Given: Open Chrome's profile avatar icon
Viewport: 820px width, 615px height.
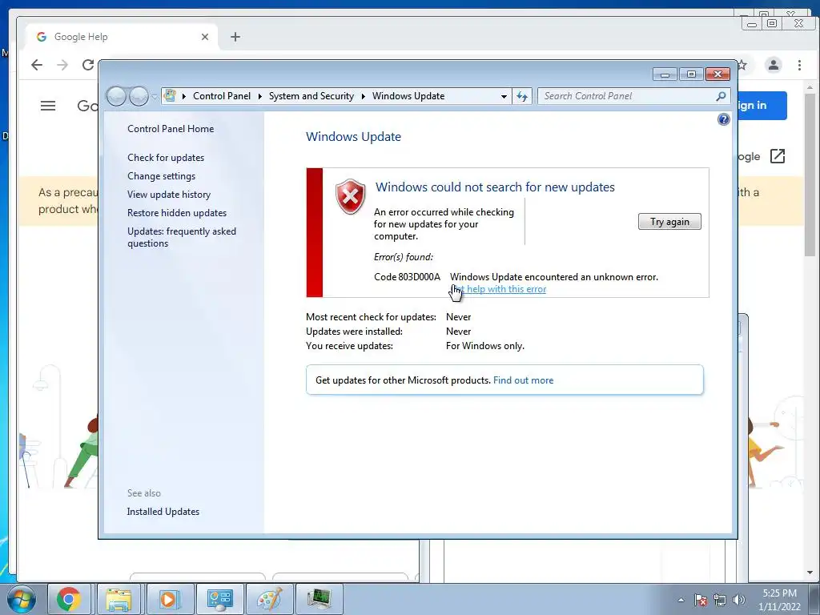Looking at the screenshot, I should 774,65.
